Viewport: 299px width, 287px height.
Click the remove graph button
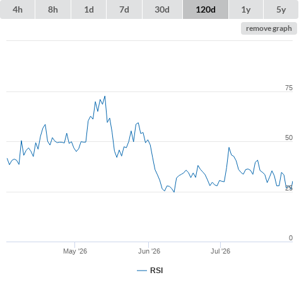click(269, 28)
